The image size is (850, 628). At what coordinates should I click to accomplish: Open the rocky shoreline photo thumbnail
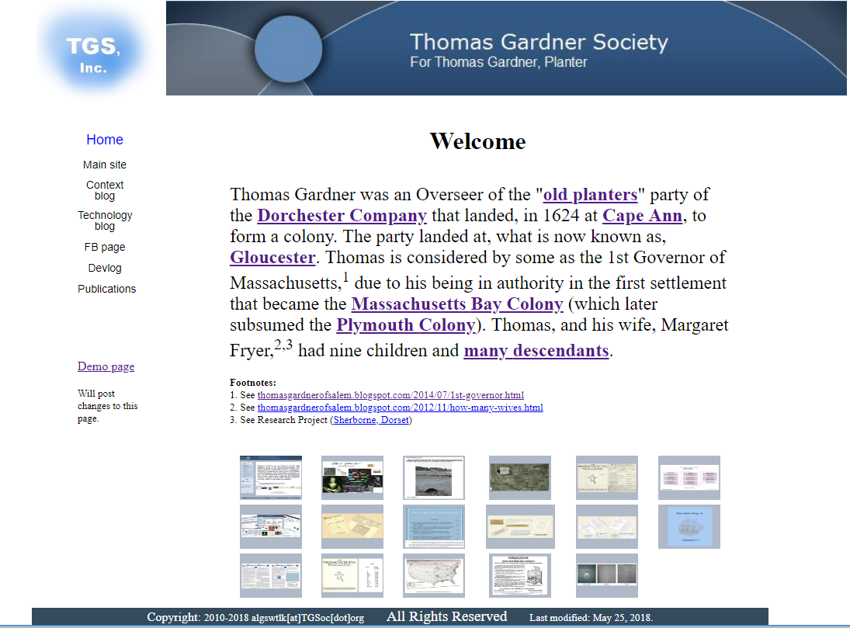[x=433, y=477]
